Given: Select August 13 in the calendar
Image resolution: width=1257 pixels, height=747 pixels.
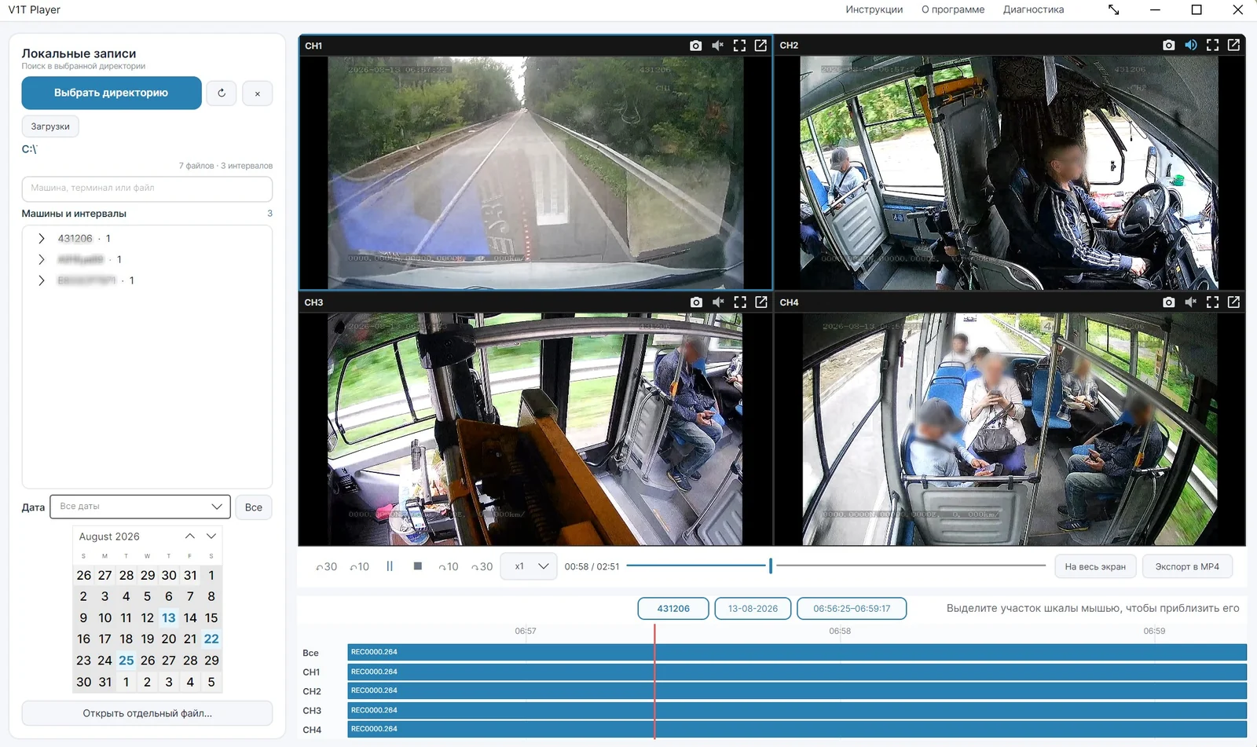Looking at the screenshot, I should point(168,618).
